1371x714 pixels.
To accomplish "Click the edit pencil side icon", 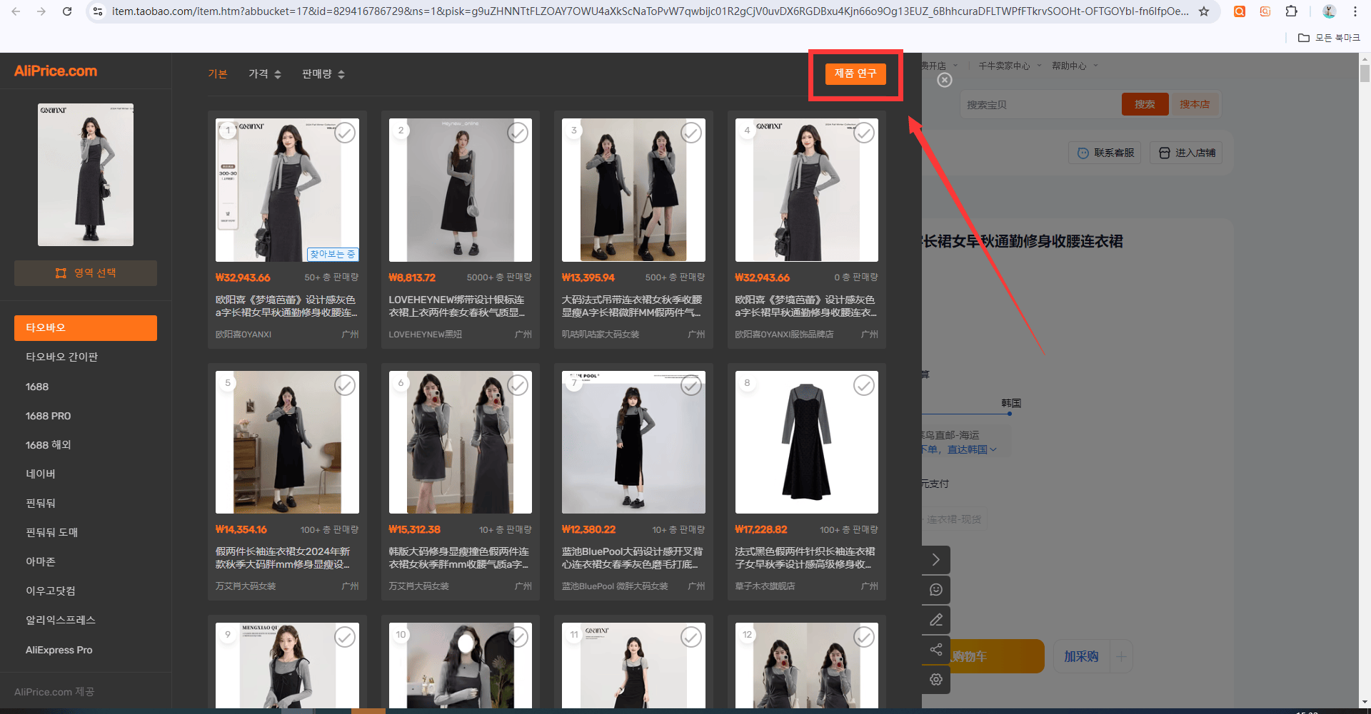I will pos(936,620).
